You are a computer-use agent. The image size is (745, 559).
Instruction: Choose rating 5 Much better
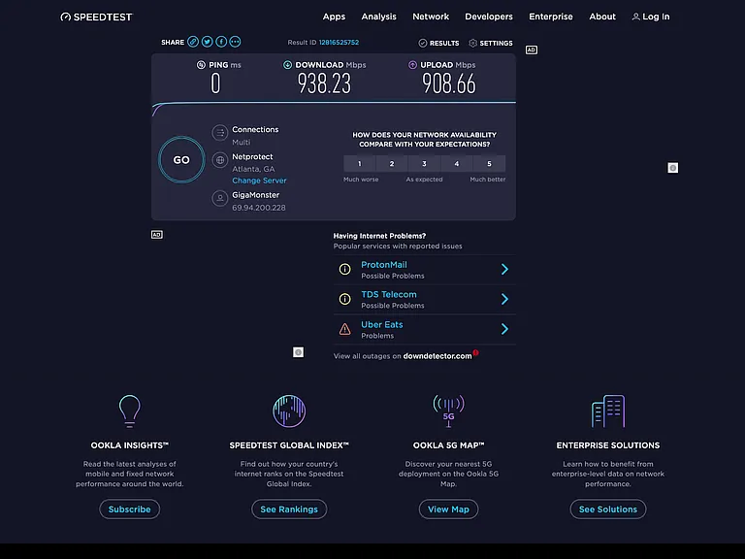(x=489, y=163)
